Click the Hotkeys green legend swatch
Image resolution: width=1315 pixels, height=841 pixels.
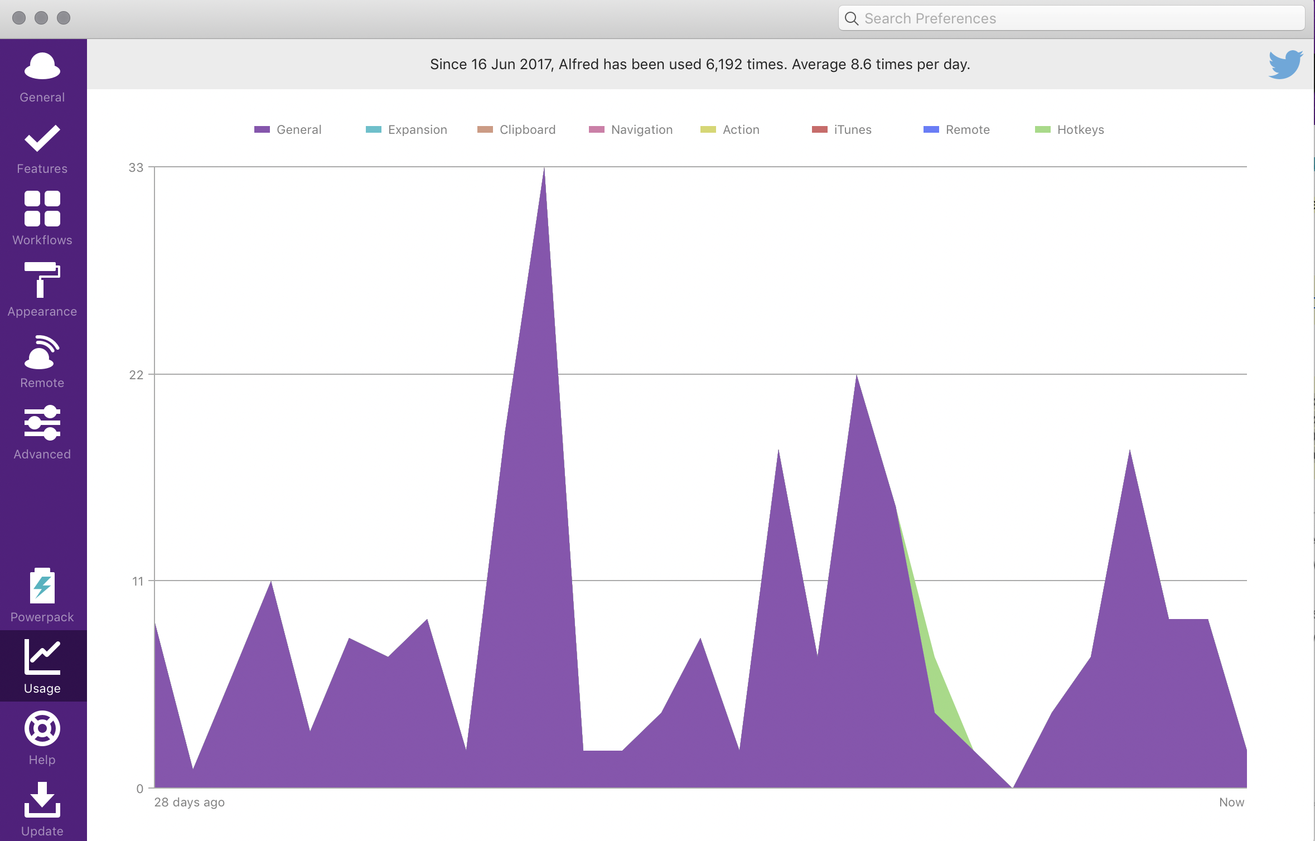point(1043,129)
